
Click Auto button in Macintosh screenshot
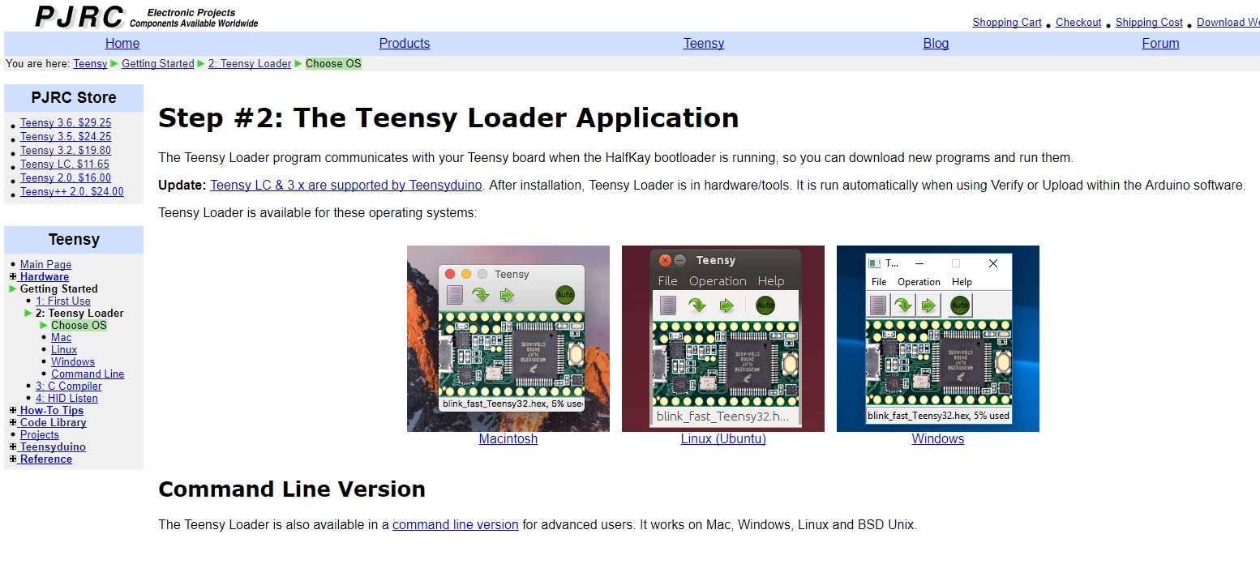564,295
